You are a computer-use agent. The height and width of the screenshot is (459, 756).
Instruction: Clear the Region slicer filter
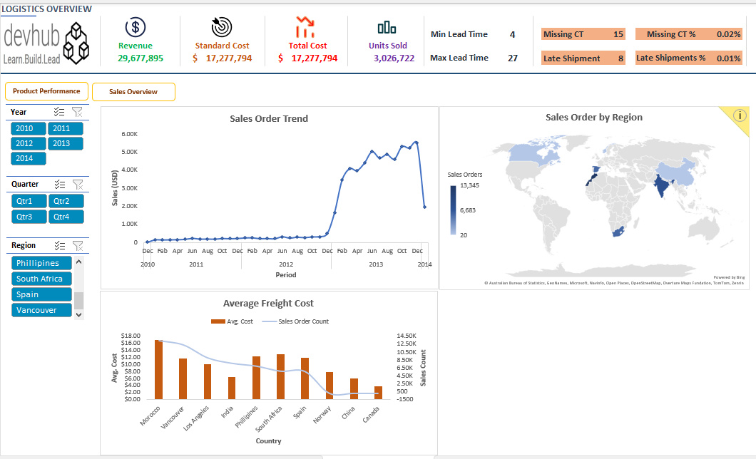click(x=78, y=246)
